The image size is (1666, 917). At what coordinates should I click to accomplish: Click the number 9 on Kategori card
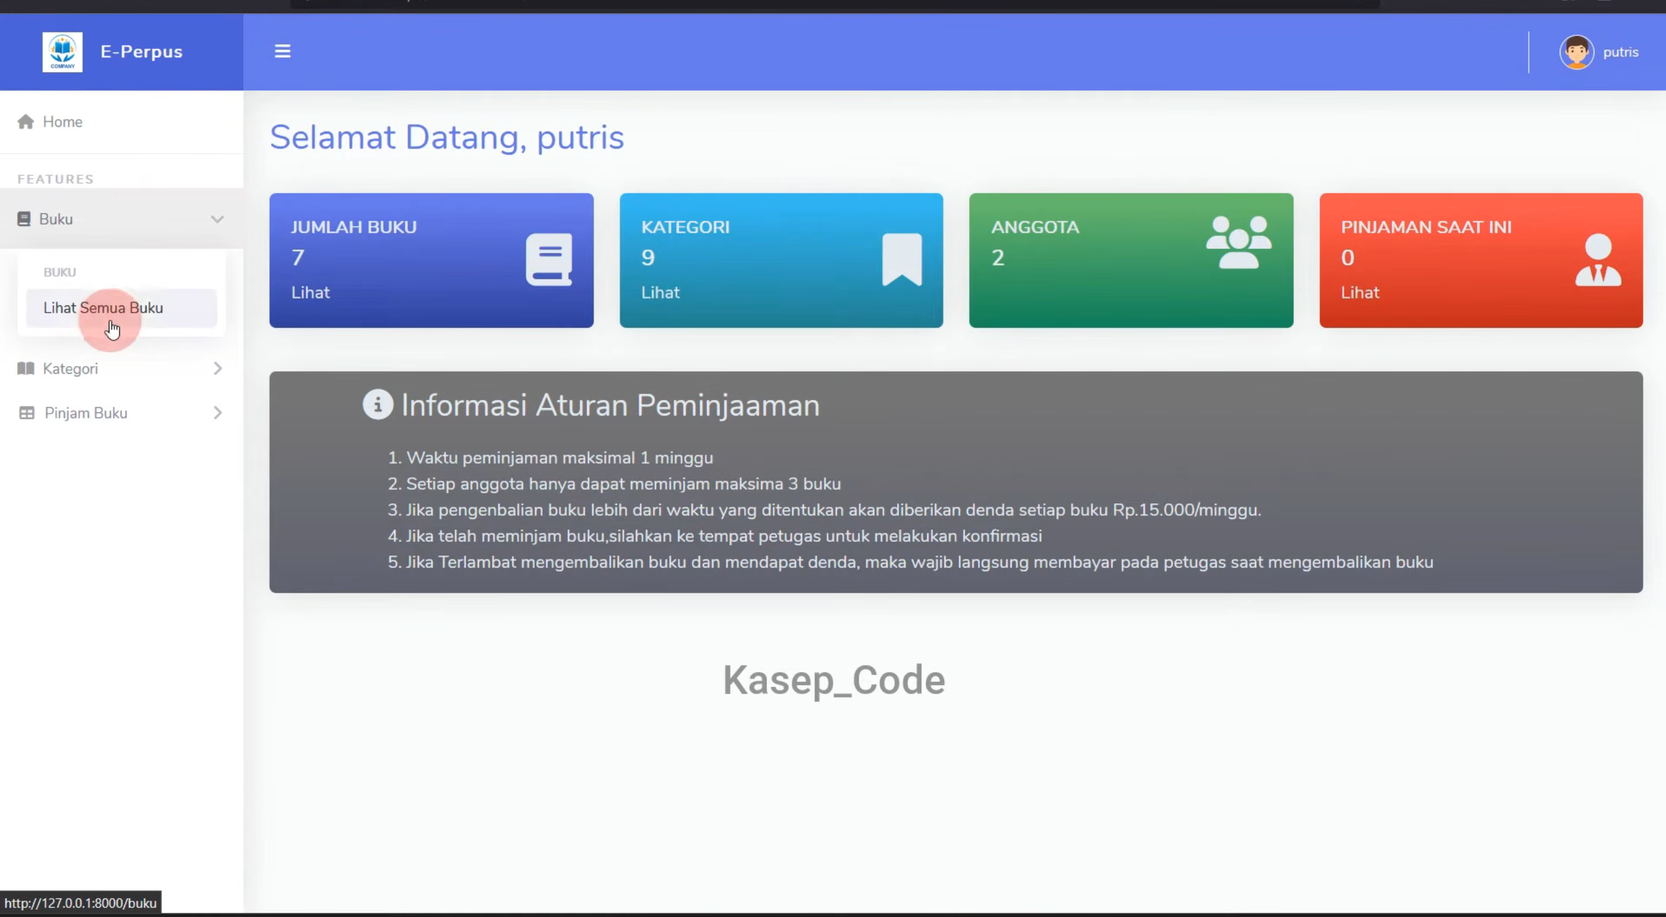(648, 258)
